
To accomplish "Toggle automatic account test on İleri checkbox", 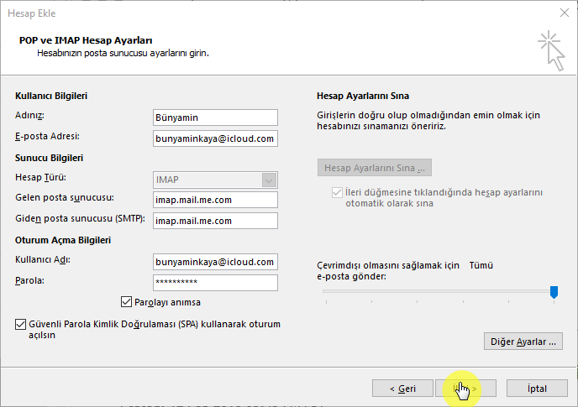I will pyautogui.click(x=337, y=192).
